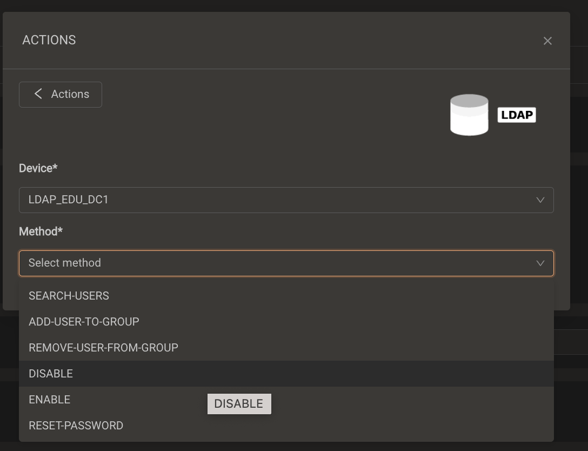Close the Actions dialog with the X

point(547,41)
